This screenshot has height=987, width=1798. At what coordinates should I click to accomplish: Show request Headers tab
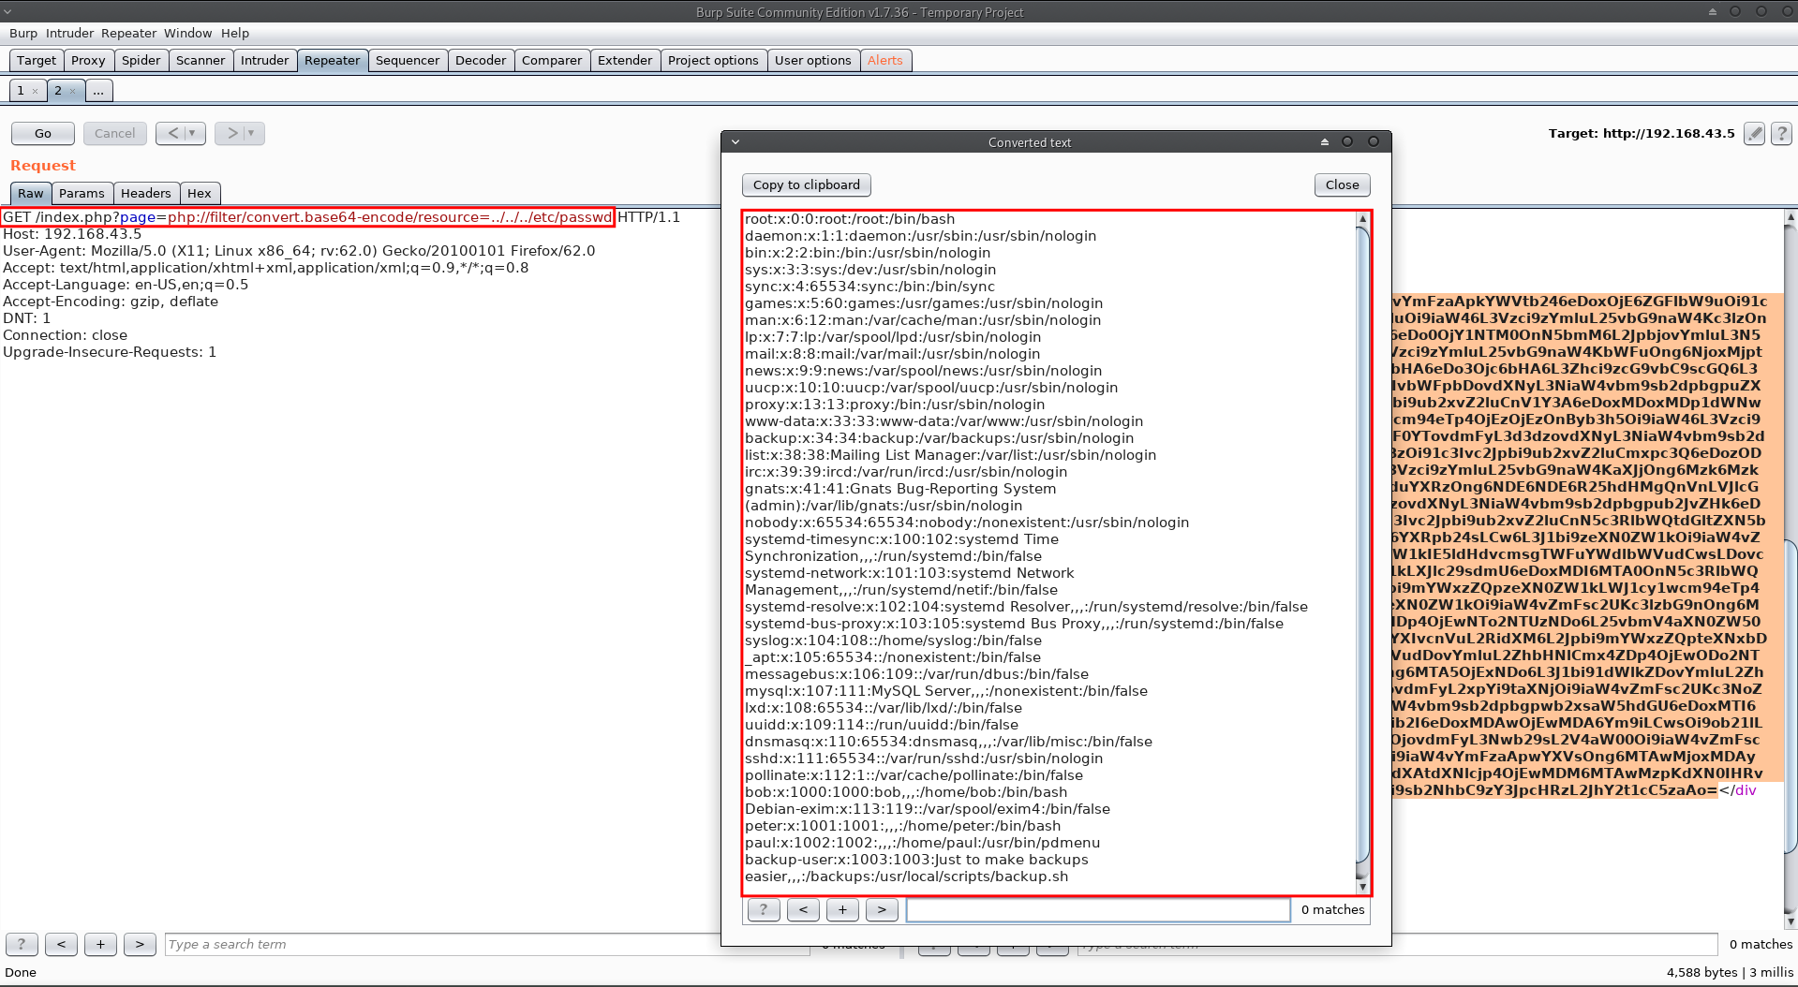tap(146, 193)
